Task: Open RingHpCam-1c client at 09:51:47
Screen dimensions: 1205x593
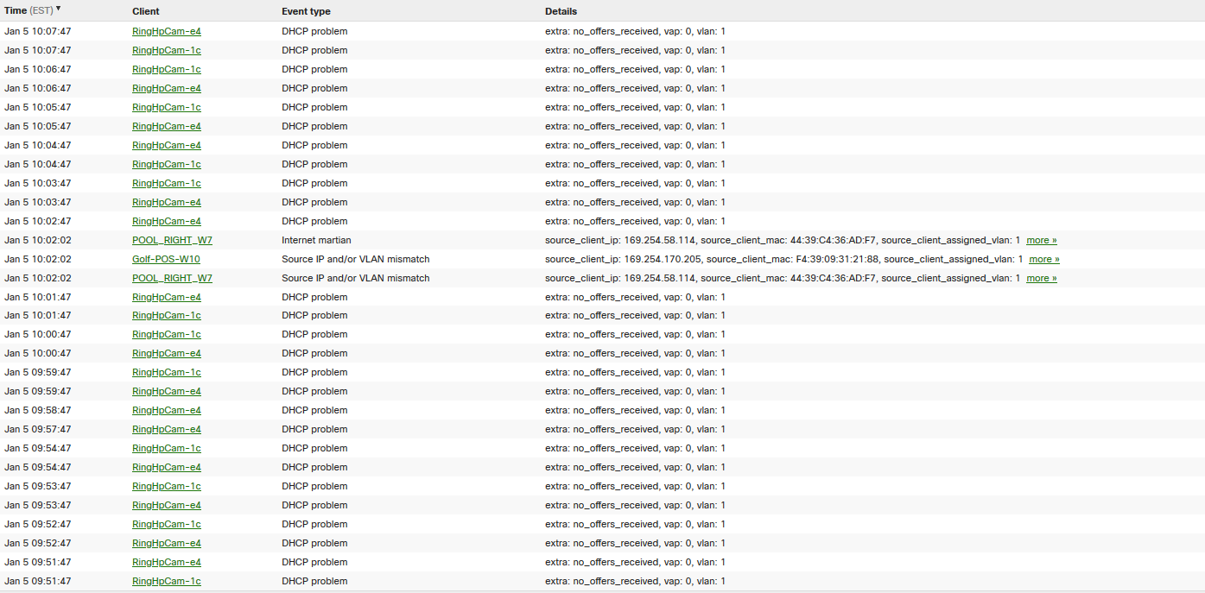Action: (167, 581)
